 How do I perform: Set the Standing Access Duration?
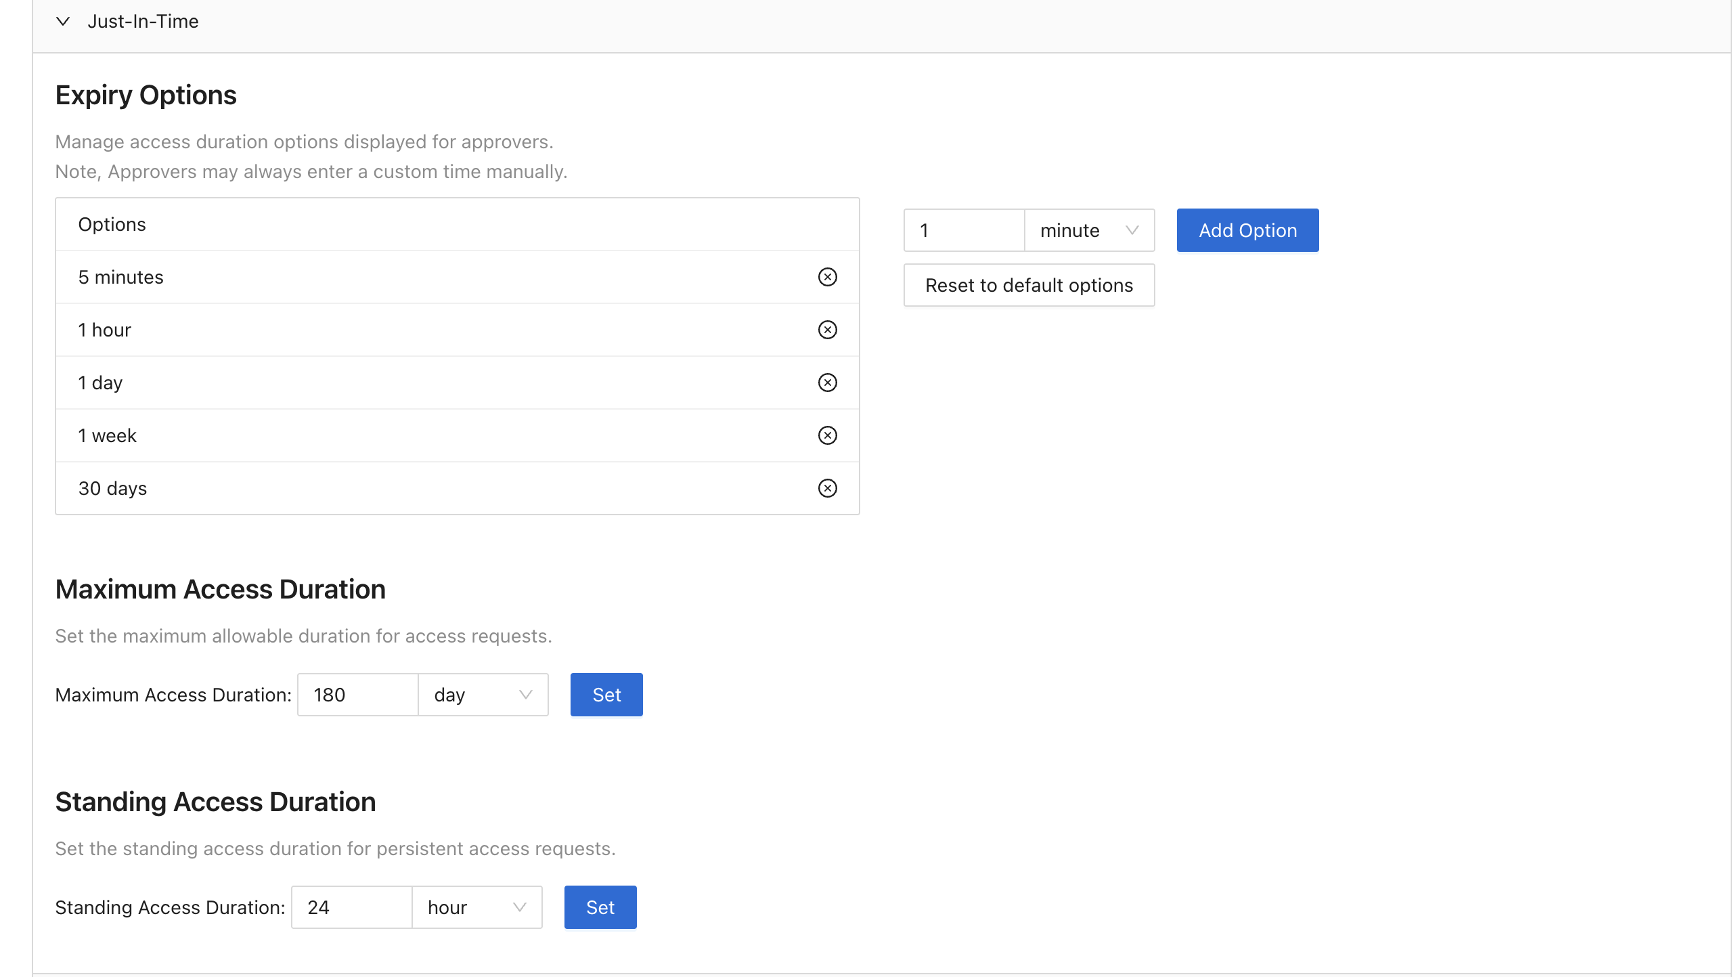point(600,907)
